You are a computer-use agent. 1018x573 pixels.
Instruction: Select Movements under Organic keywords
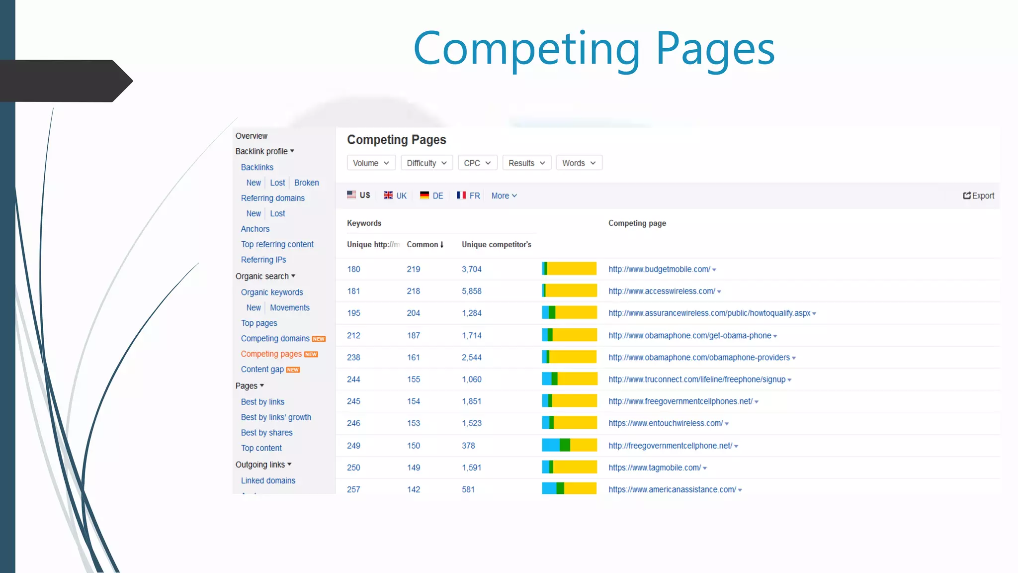[290, 308]
